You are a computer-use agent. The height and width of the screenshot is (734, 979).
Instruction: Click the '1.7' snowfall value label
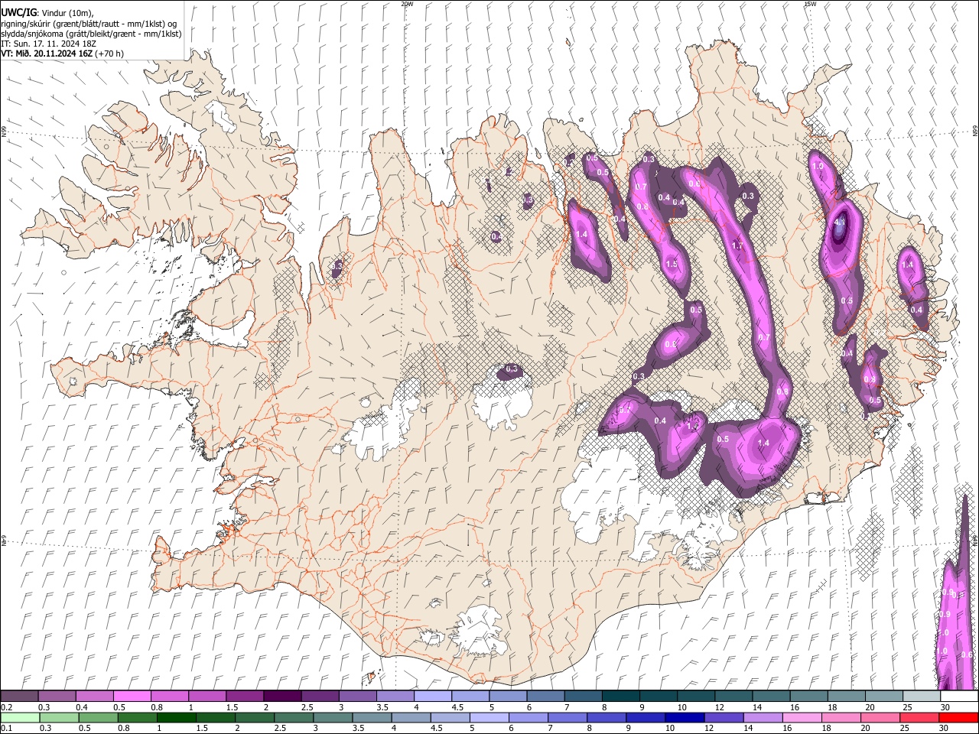point(737,246)
